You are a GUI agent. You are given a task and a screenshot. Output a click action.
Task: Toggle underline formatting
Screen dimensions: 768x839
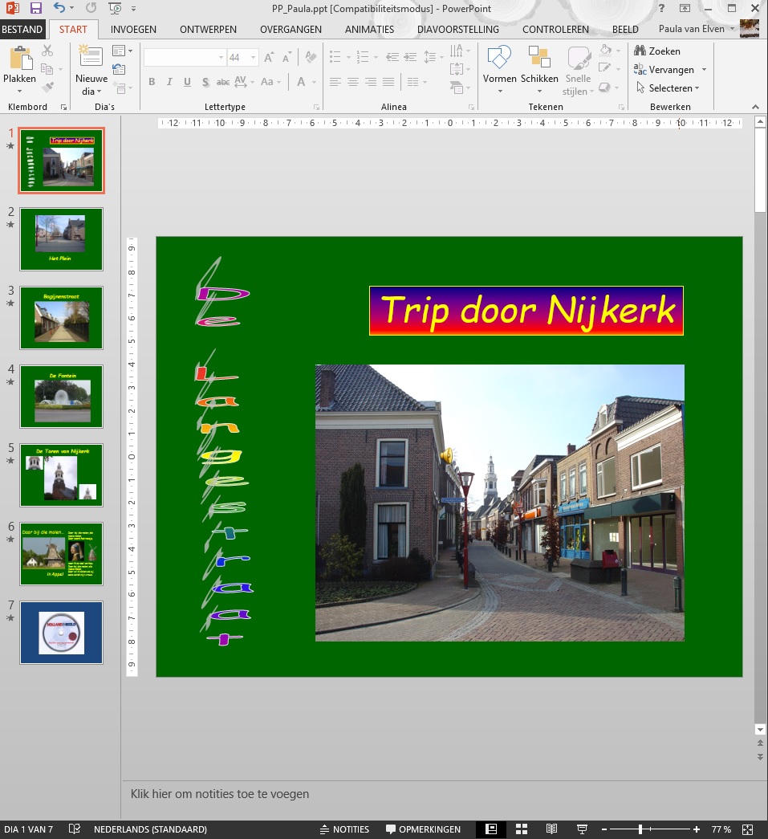pos(187,82)
